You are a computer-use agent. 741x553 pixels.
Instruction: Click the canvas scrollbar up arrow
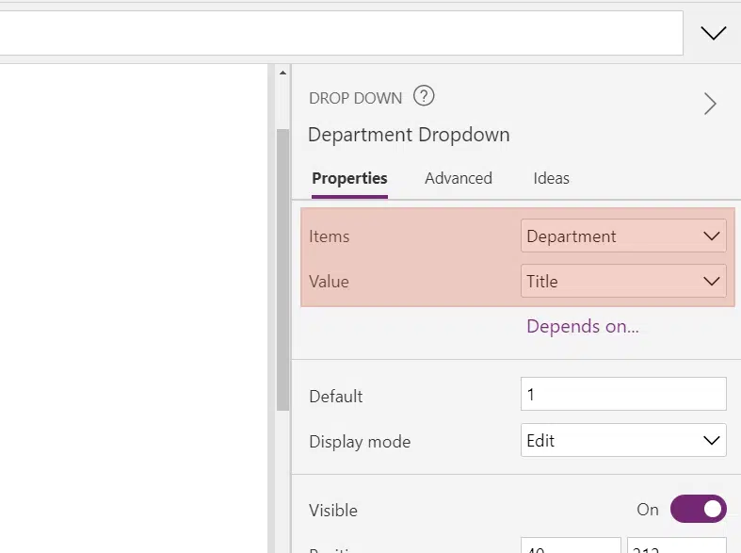282,73
